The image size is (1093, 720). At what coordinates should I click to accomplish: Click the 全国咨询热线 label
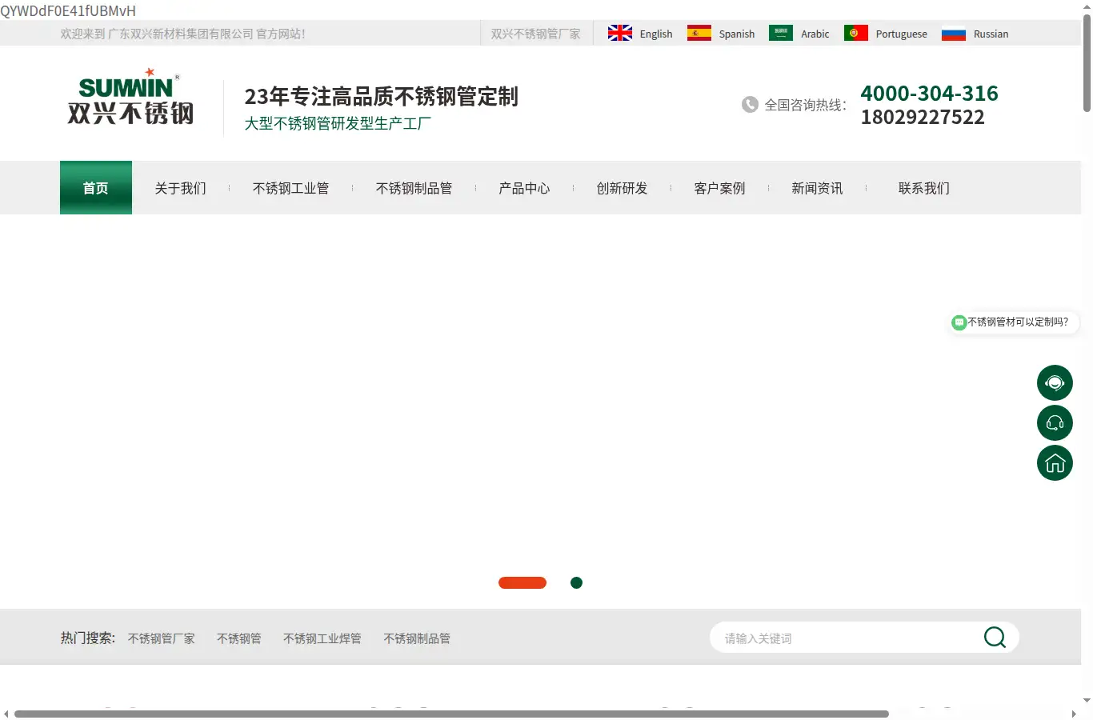coord(806,105)
